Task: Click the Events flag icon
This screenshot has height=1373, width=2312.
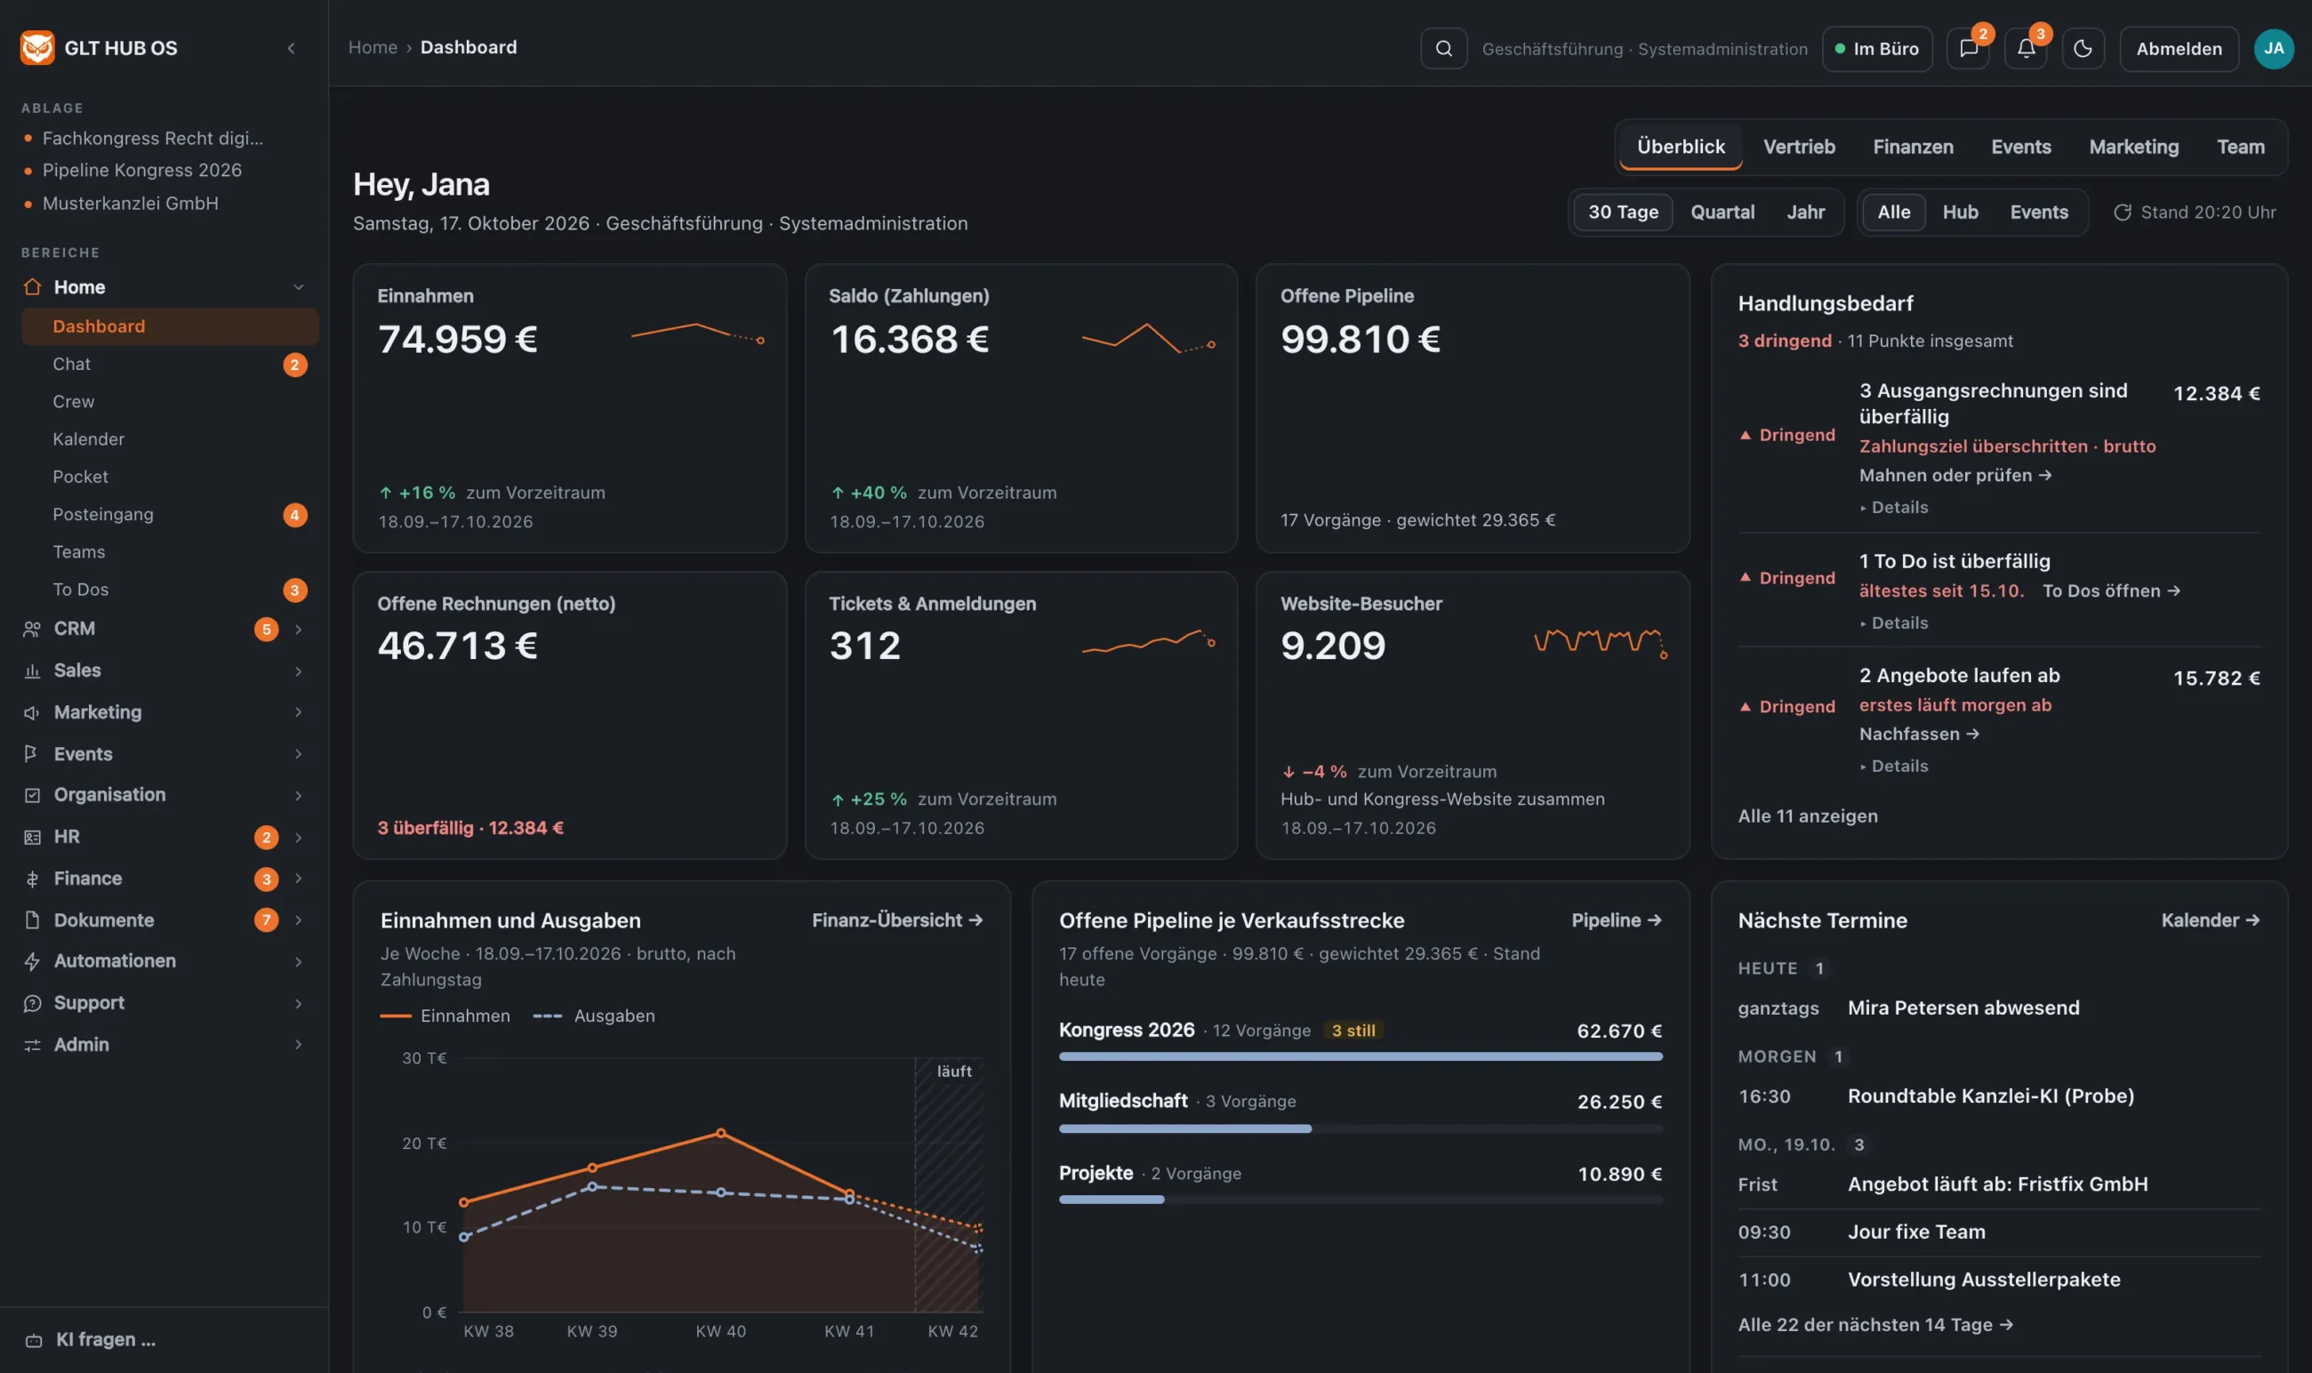Action: [x=32, y=754]
